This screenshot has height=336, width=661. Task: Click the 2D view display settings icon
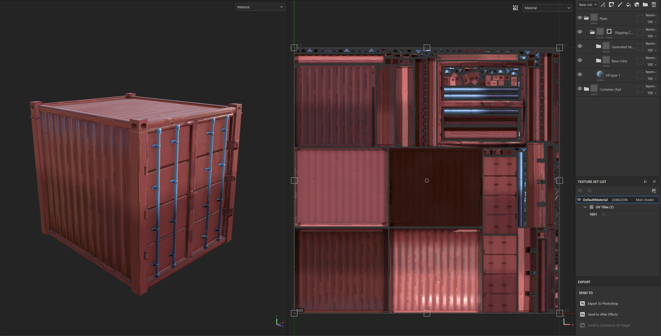click(x=515, y=8)
